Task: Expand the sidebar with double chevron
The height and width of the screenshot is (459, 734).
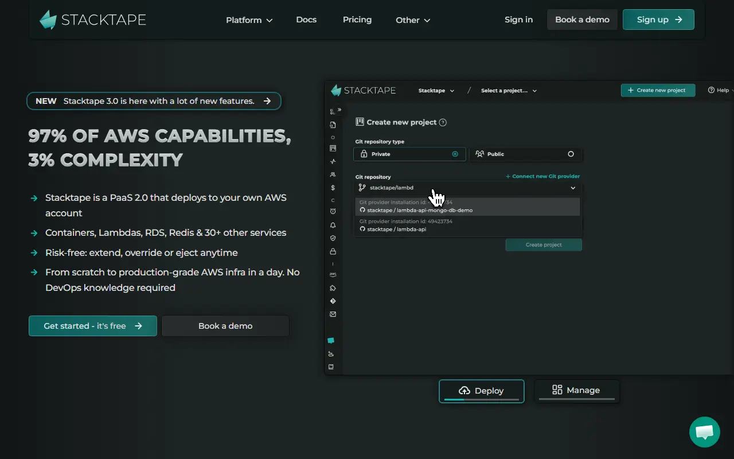Action: [x=339, y=110]
